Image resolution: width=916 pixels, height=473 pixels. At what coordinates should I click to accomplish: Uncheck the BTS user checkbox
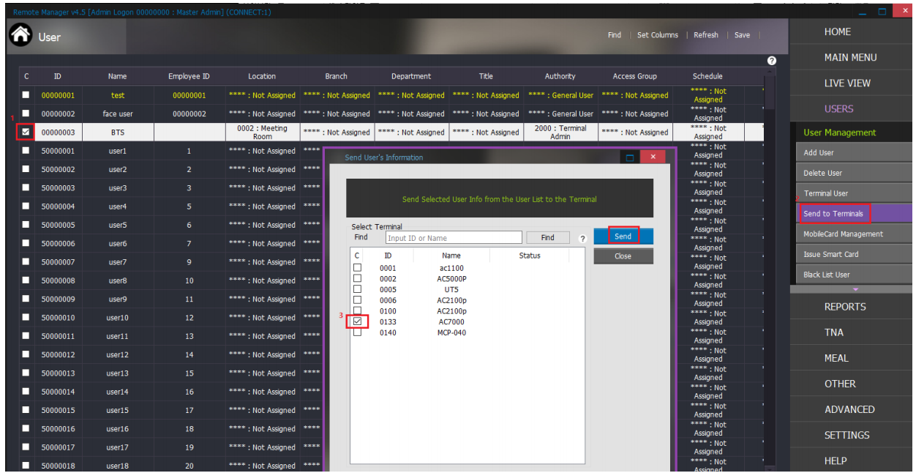tap(26, 133)
